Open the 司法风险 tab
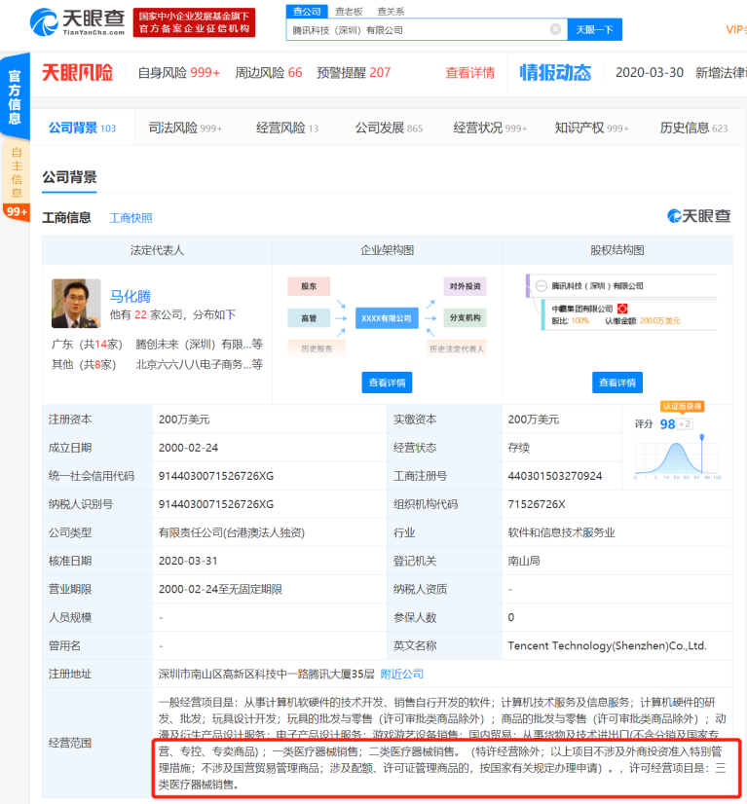The height and width of the screenshot is (804, 747). point(185,128)
